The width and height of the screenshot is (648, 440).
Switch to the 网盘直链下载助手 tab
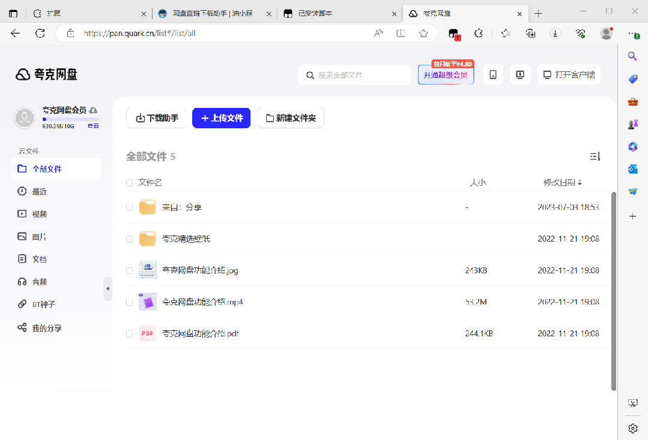pyautogui.click(x=214, y=13)
